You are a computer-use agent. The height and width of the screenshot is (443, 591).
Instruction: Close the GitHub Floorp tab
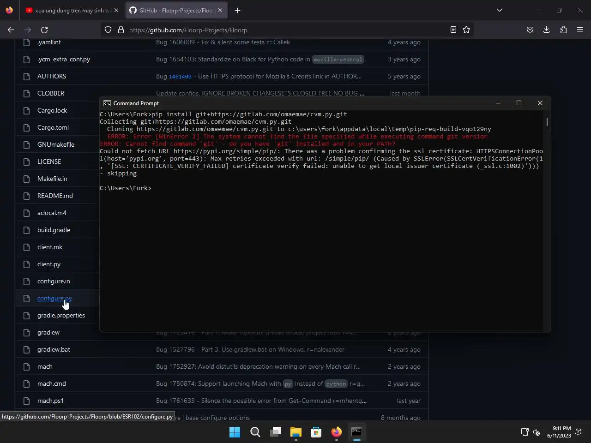[x=220, y=10]
